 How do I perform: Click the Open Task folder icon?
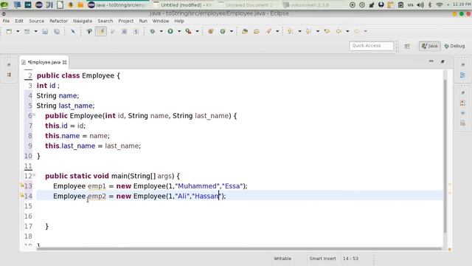[257, 31]
